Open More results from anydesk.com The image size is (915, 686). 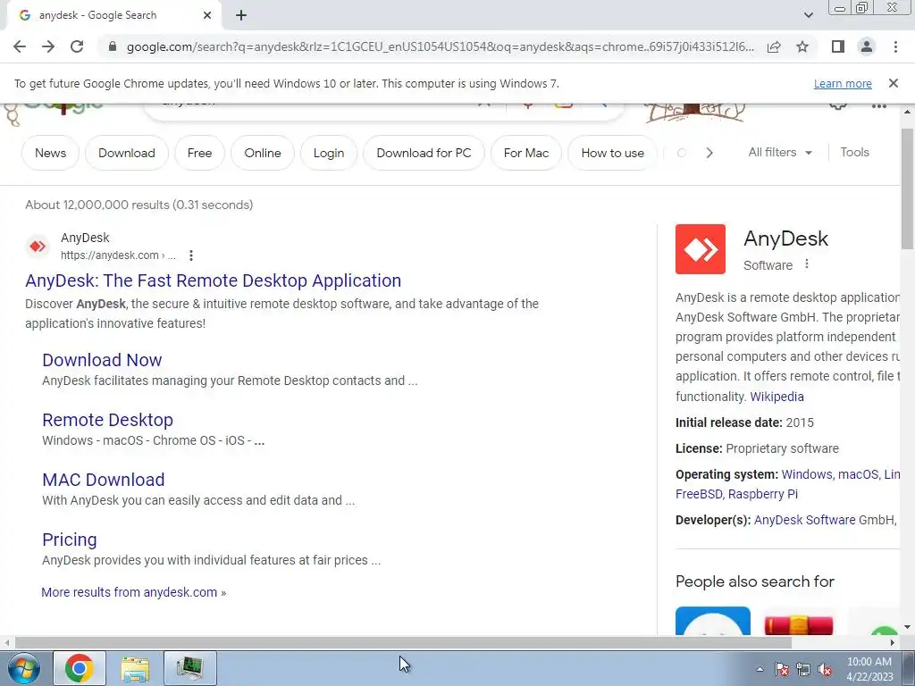point(134,592)
